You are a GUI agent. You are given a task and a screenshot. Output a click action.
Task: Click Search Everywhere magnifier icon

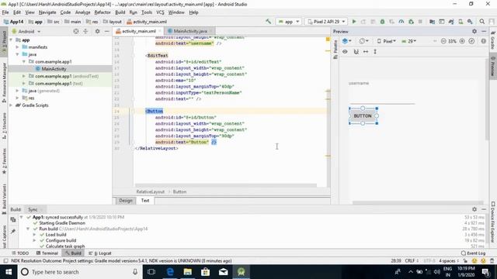pos(481,22)
